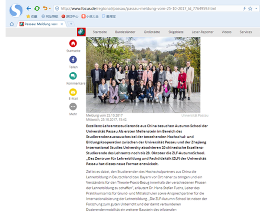This screenshot has width=260, height=214.
Task: Open the Leser-Reporter menu
Action: tap(203, 32)
